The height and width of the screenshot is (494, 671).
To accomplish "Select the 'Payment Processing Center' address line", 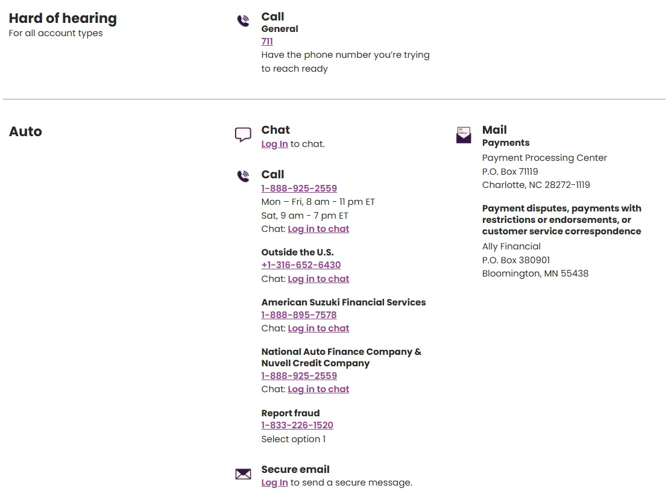I will [x=544, y=158].
